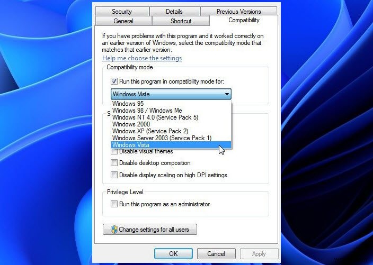Check Disable display scaling on high DPI
Image resolution: width=373 pixels, height=265 pixels.
(x=114, y=175)
